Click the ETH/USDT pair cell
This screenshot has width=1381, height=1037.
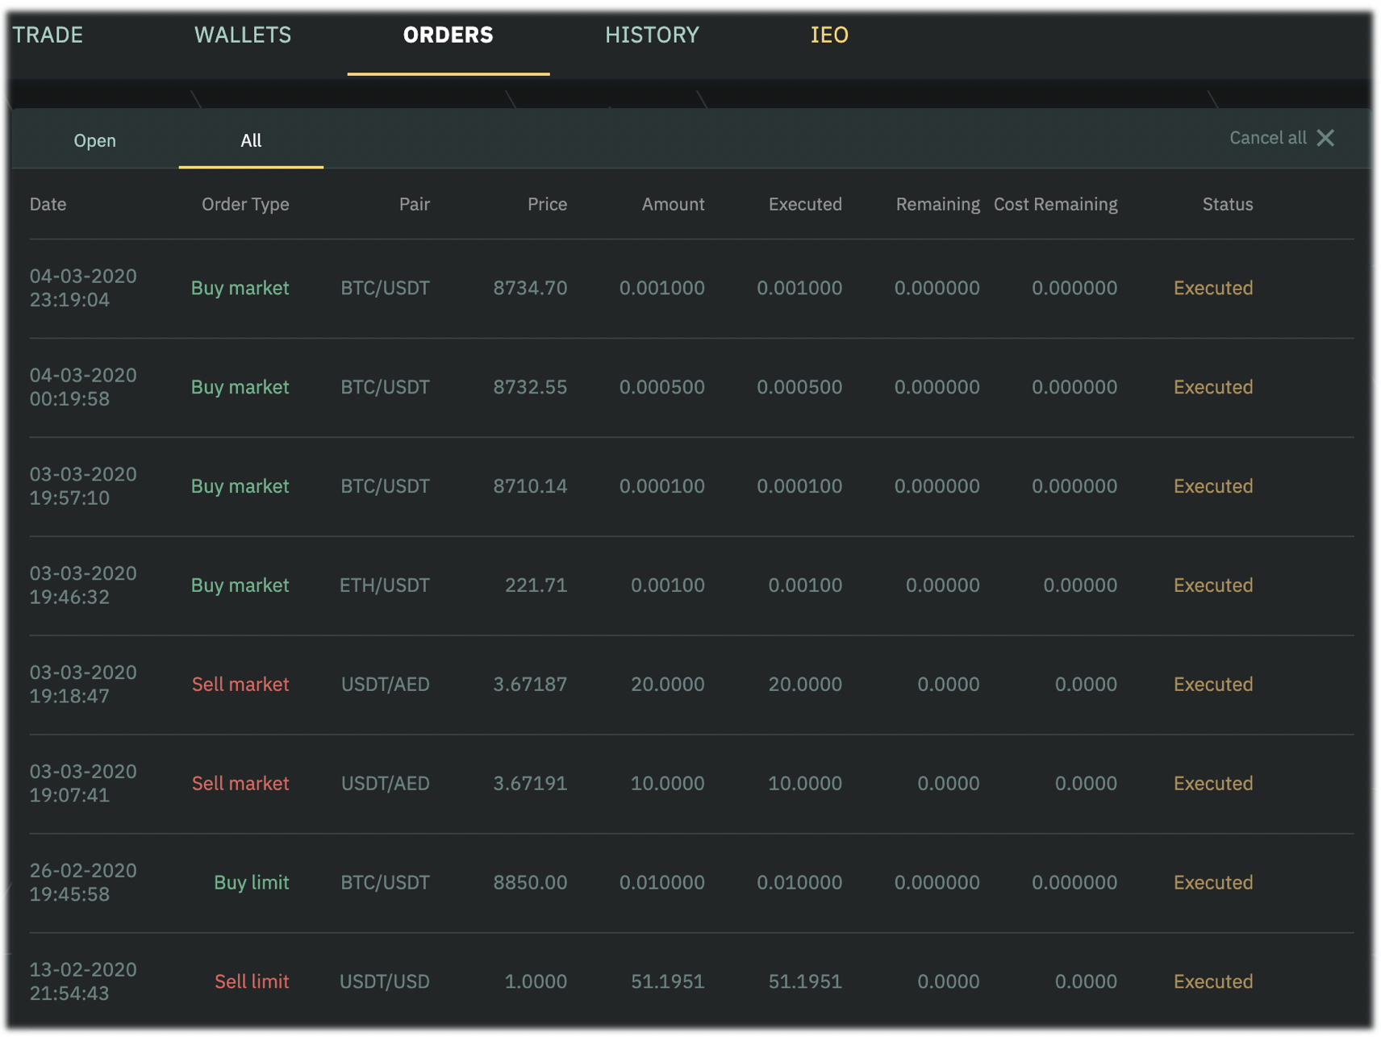385,585
